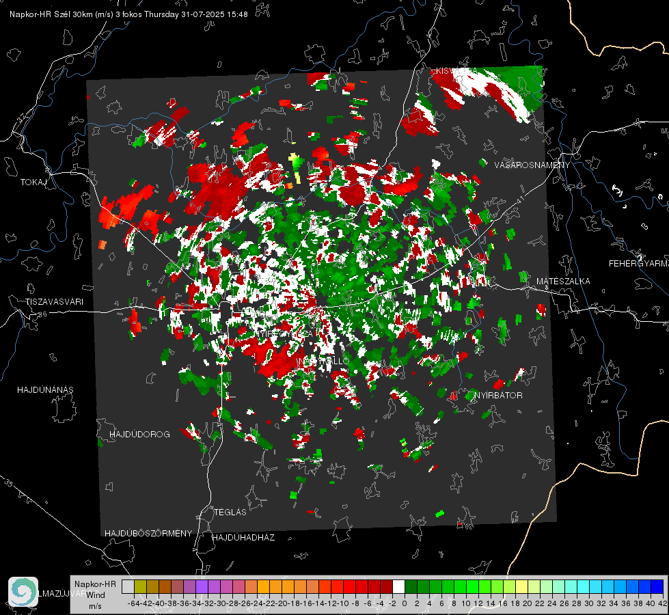Click the legend value 10

point(465,603)
